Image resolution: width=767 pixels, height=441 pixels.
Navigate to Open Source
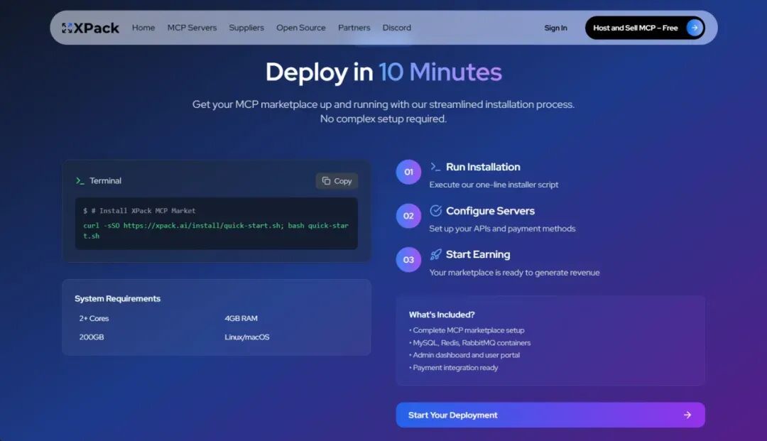click(301, 28)
